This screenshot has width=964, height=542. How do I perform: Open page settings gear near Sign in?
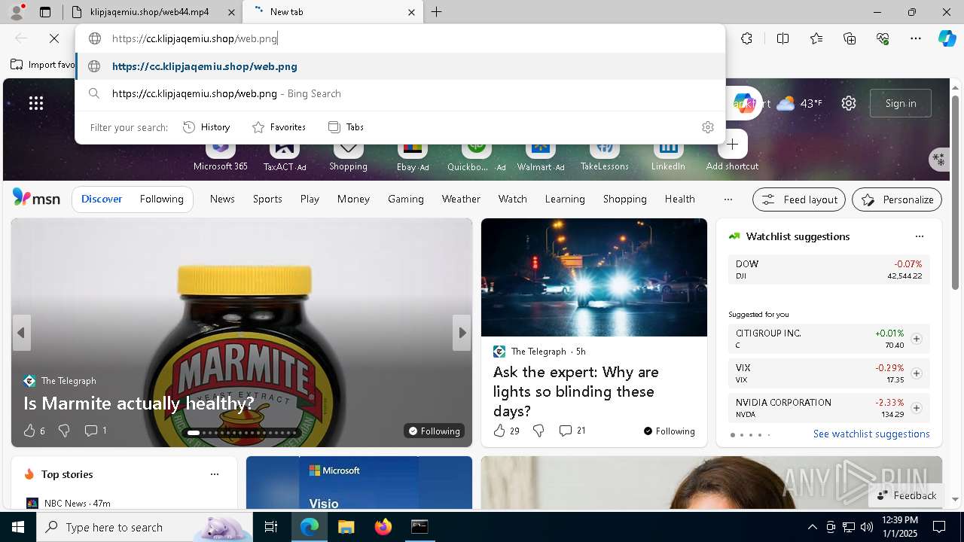point(849,103)
